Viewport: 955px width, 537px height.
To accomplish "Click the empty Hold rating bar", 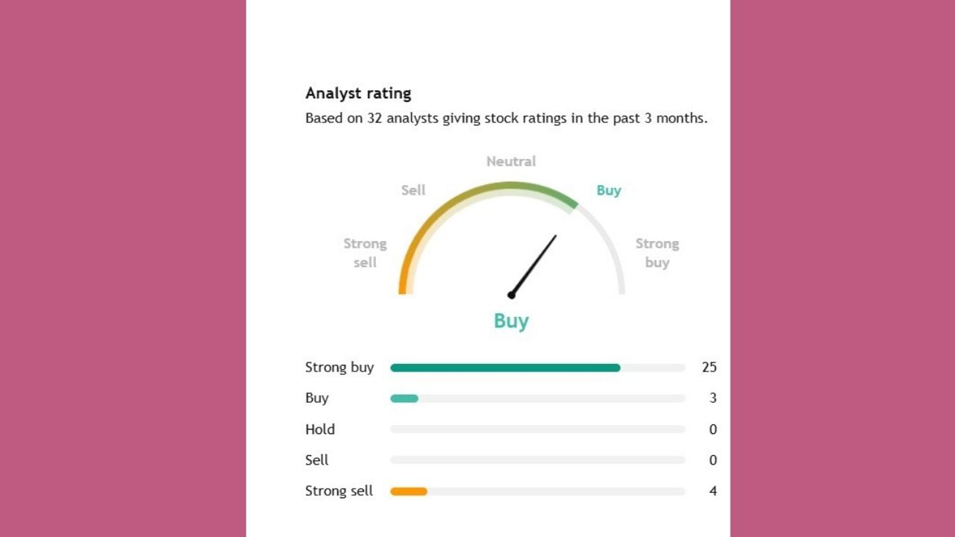I will (537, 430).
